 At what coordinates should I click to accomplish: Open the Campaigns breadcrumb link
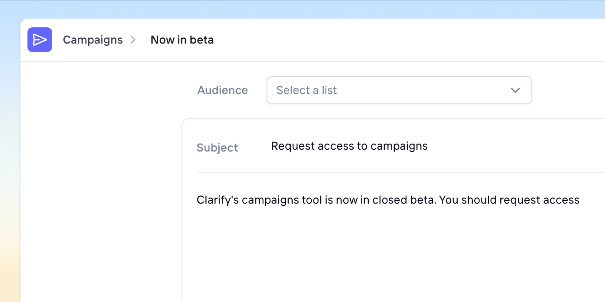point(93,40)
